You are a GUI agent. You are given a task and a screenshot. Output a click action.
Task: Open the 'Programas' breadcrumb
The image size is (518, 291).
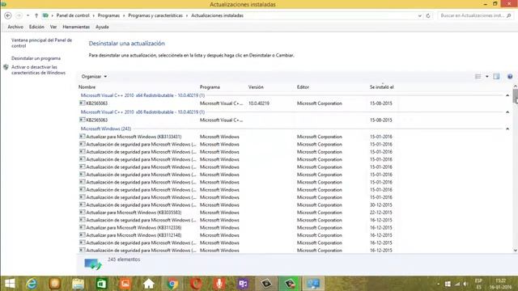coord(108,15)
